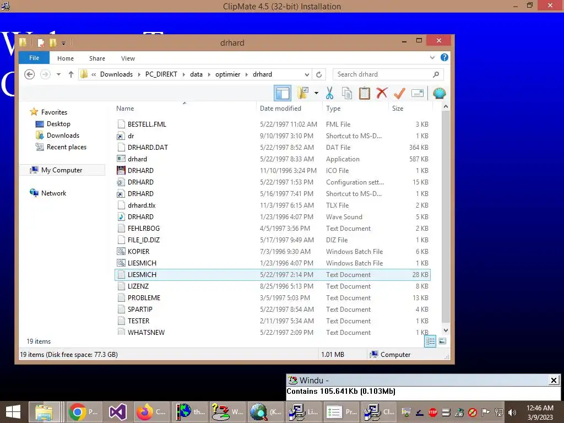The height and width of the screenshot is (423, 564).
Task: Open the Windows Start button
Action: click(x=13, y=412)
